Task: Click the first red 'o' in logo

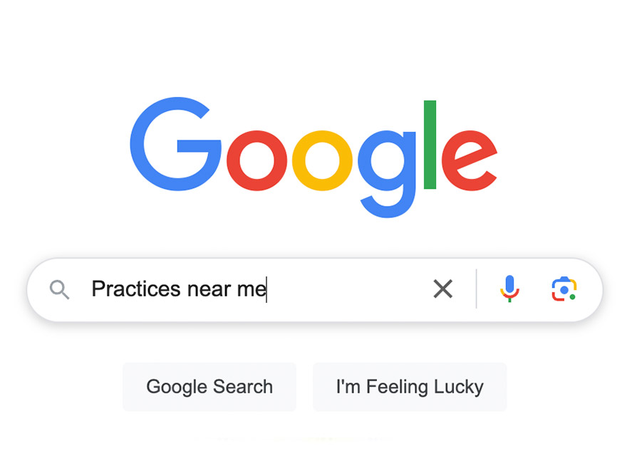Action: [256, 160]
